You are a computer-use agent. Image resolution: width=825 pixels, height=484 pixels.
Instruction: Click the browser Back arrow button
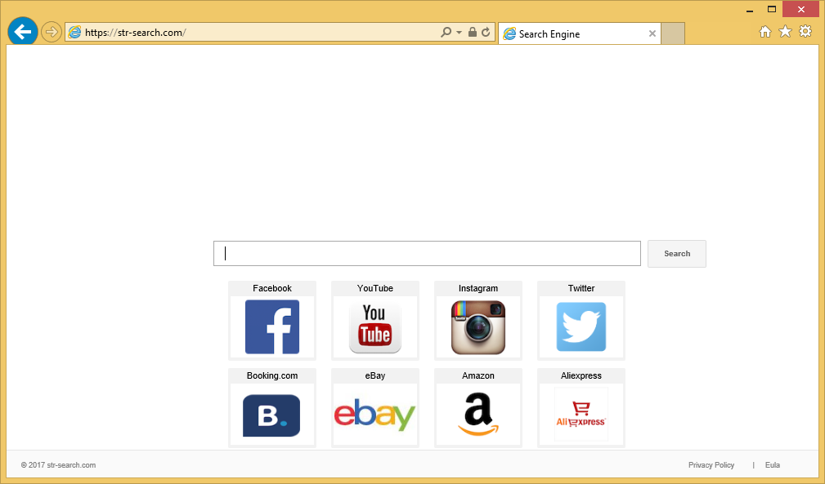pos(22,32)
